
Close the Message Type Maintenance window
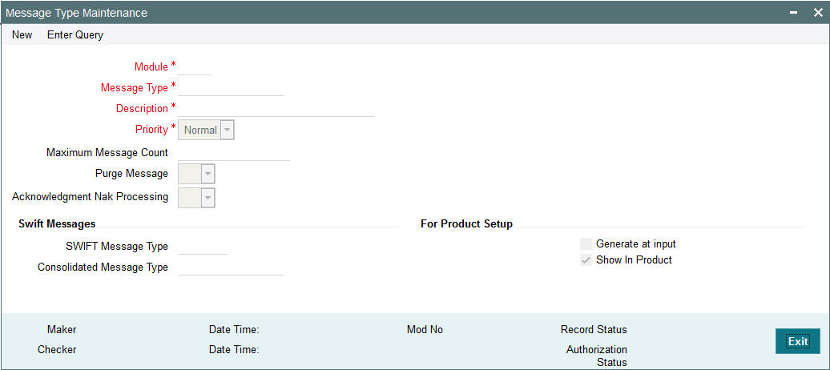click(818, 13)
